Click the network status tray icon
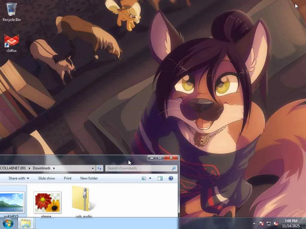 269,223
